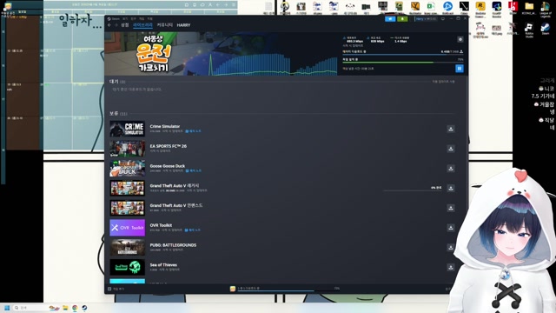
Task: Resume Grand Theft Auto V 레거시 download icon
Action: 451,188
